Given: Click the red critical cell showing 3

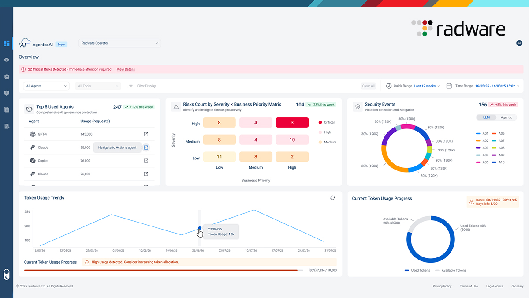Looking at the screenshot, I should pos(292,123).
